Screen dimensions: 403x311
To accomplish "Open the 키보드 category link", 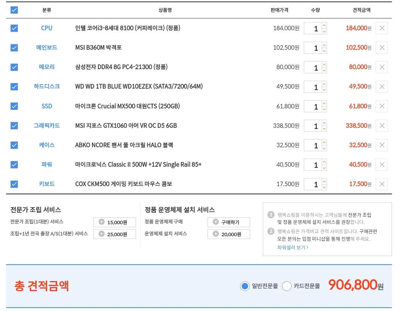I will [x=46, y=184].
